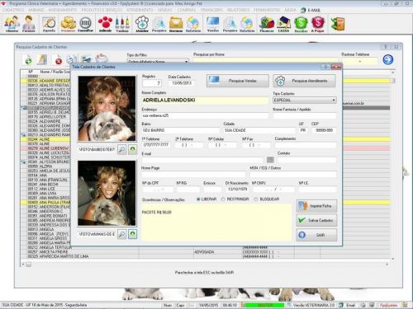
Task: Click the Salvar Cadastro button
Action: click(316, 220)
